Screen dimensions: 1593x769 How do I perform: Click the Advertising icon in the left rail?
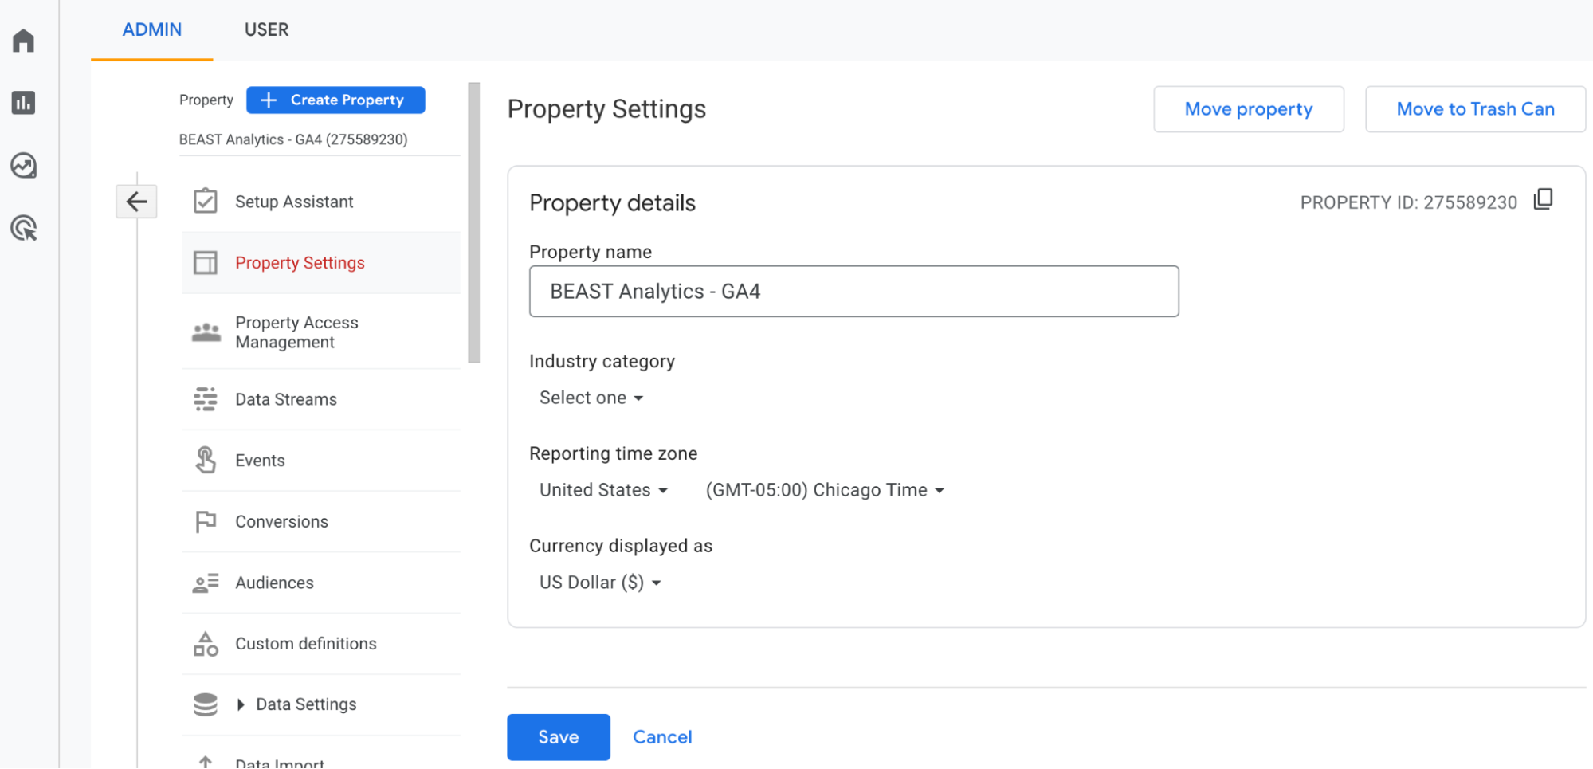[x=23, y=229]
